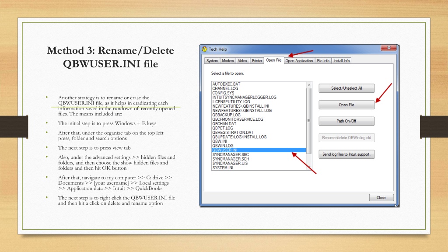Image resolution: width=448 pixels, height=252 pixels.
Task: Go to the Open Application tab
Action: pyautogui.click(x=299, y=60)
